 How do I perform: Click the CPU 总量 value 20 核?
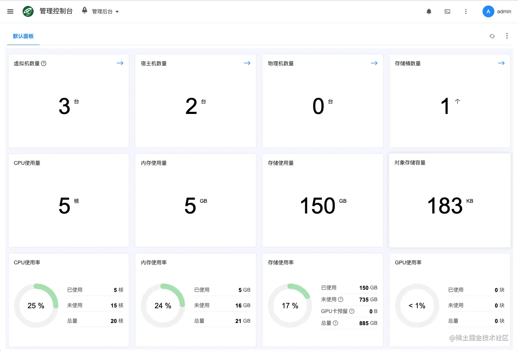pyautogui.click(x=117, y=321)
